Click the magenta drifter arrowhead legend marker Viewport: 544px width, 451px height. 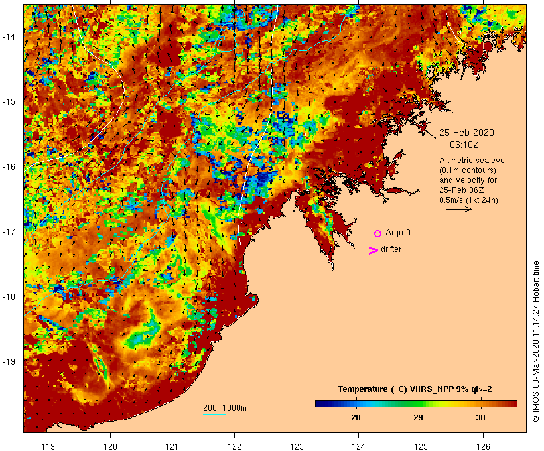(374, 251)
